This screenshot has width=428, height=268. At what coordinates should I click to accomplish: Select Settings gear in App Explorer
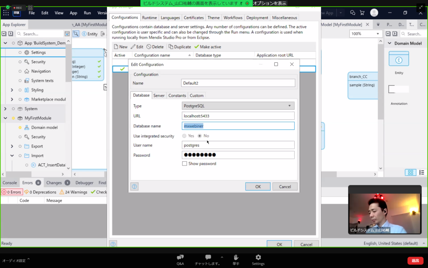[x=27, y=52]
